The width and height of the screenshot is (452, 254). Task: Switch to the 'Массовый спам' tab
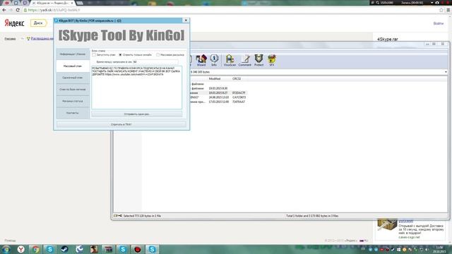pyautogui.click(x=73, y=66)
